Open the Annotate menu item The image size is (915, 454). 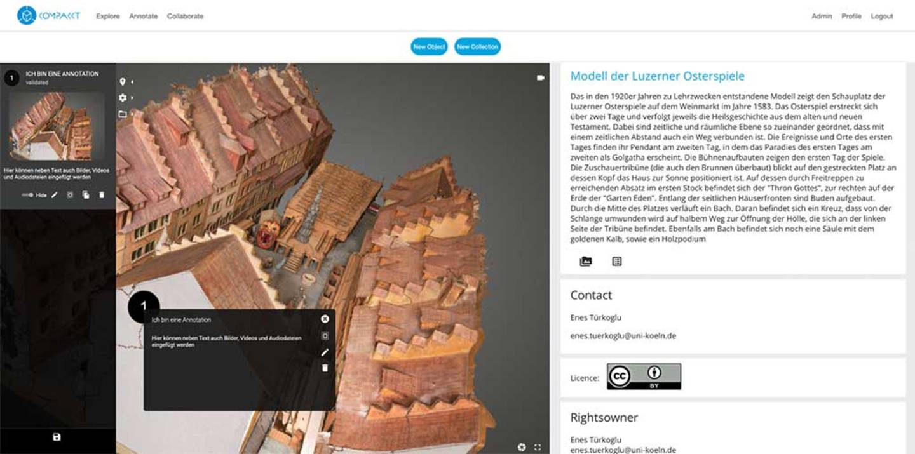[143, 16]
